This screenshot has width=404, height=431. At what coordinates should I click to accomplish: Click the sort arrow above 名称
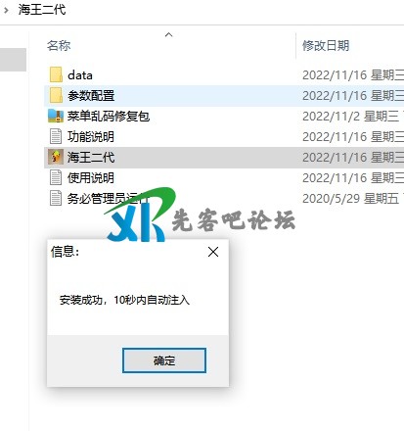pyautogui.click(x=168, y=34)
